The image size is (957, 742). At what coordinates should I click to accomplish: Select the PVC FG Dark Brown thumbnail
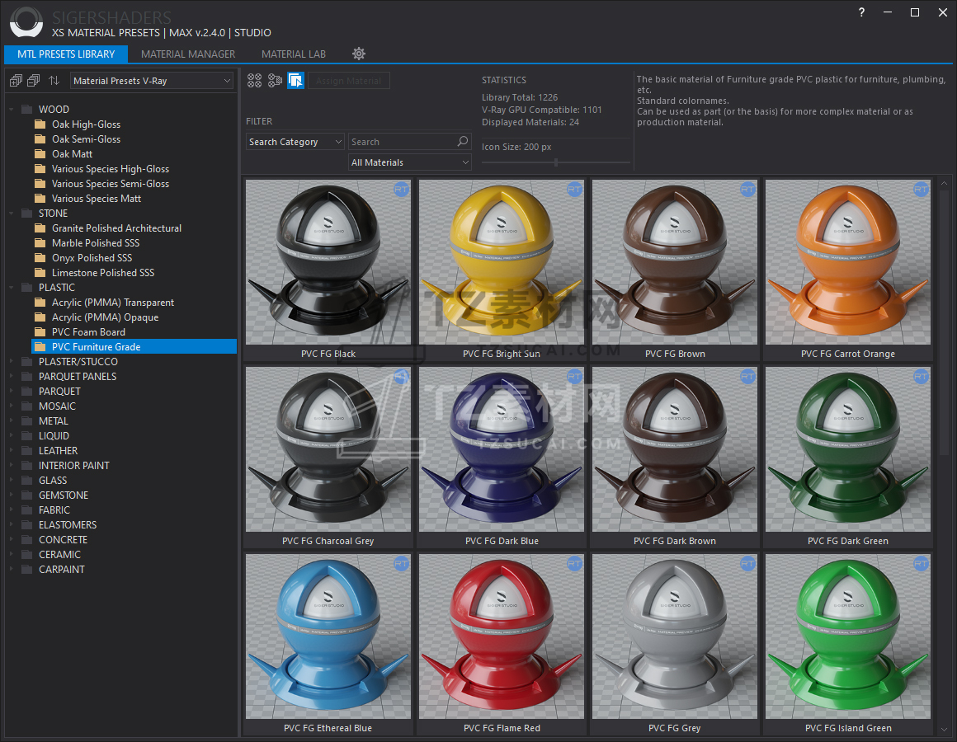[674, 449]
